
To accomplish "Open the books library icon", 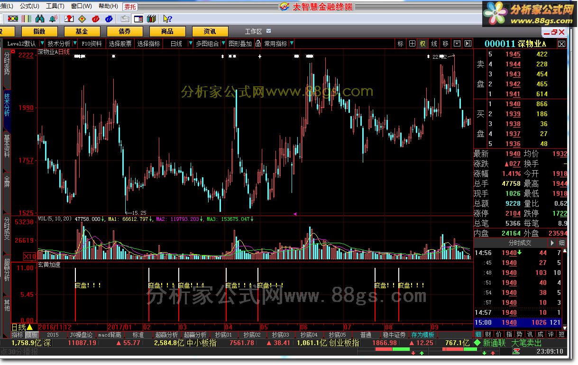I will pos(151,18).
